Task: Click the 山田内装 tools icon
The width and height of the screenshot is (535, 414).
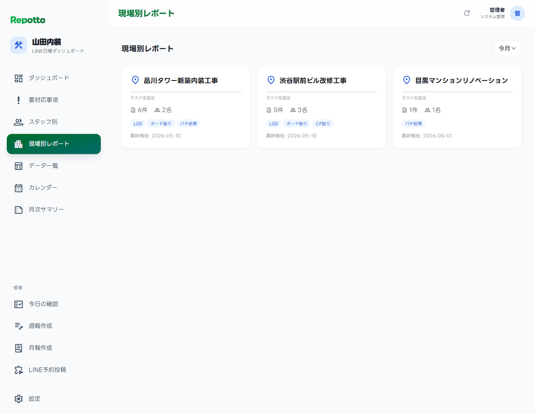Action: click(19, 45)
